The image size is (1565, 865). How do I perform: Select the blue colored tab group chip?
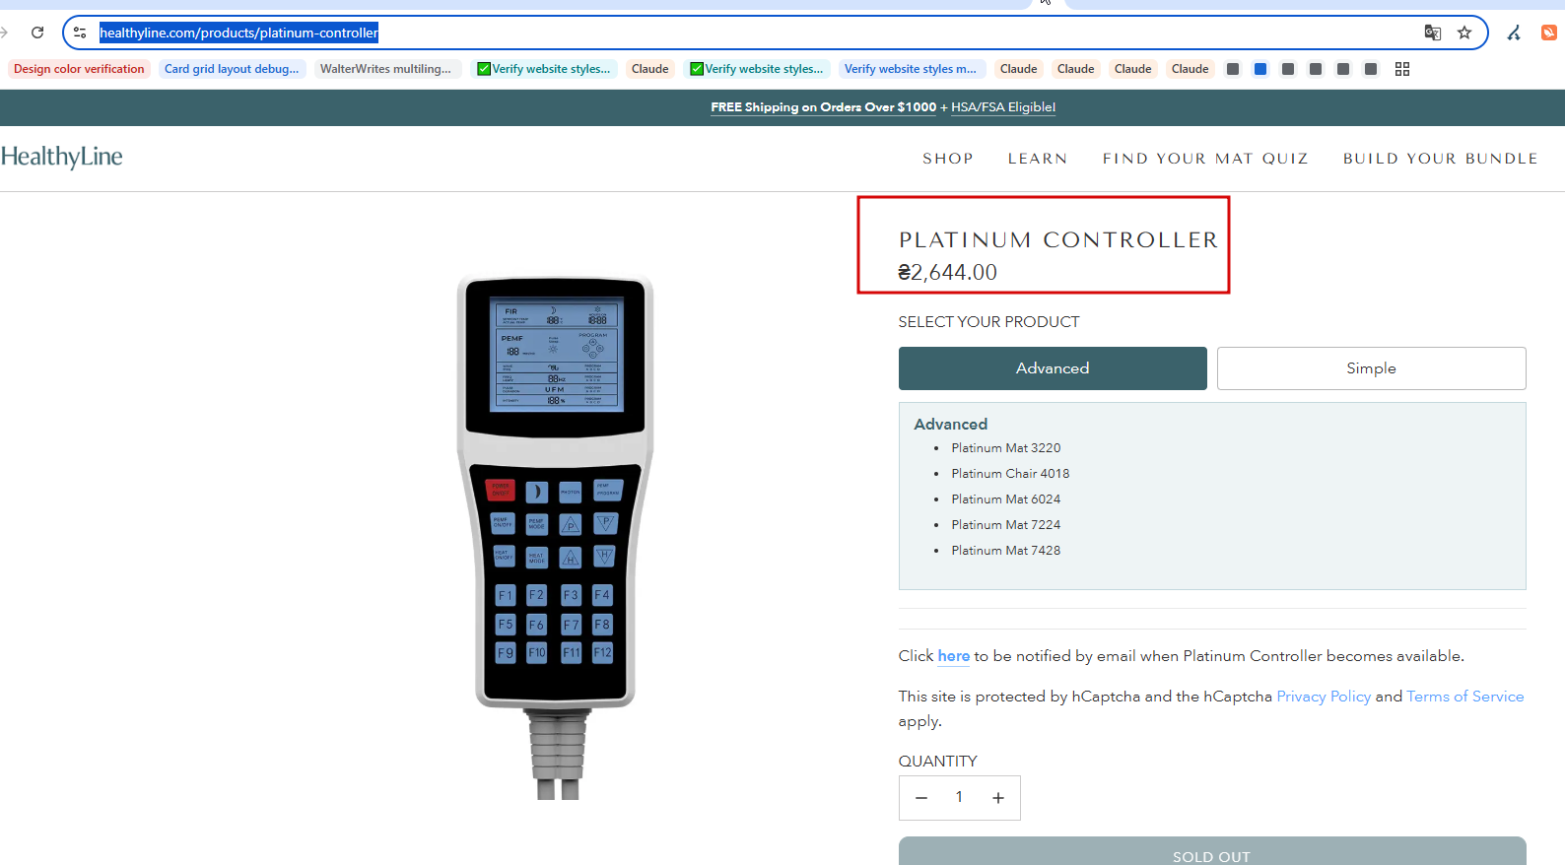[1260, 69]
